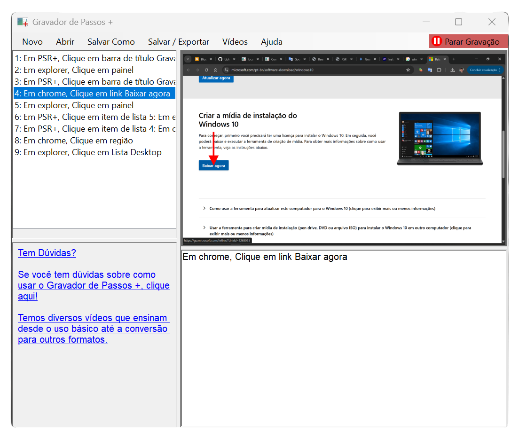Stop recording with the Parar Gravação button
The image size is (519, 440).
point(468,41)
